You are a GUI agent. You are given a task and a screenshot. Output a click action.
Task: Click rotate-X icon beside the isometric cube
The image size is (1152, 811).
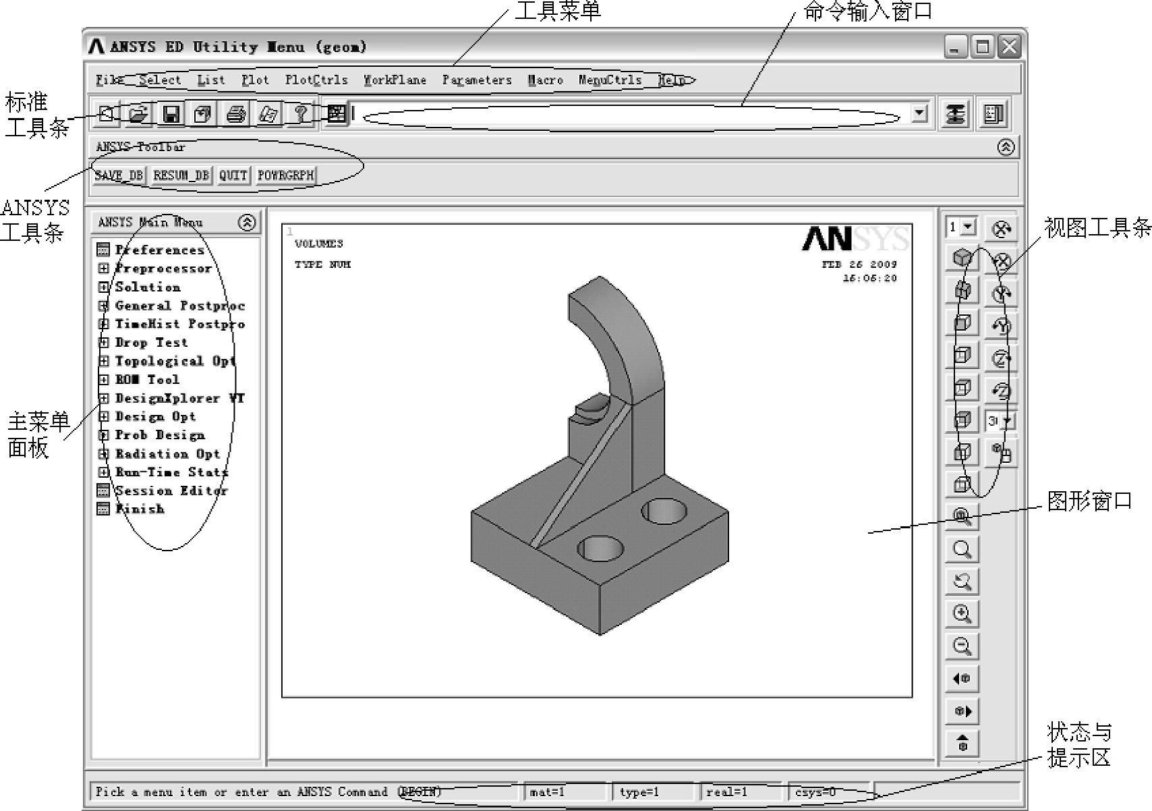pyautogui.click(x=1002, y=261)
